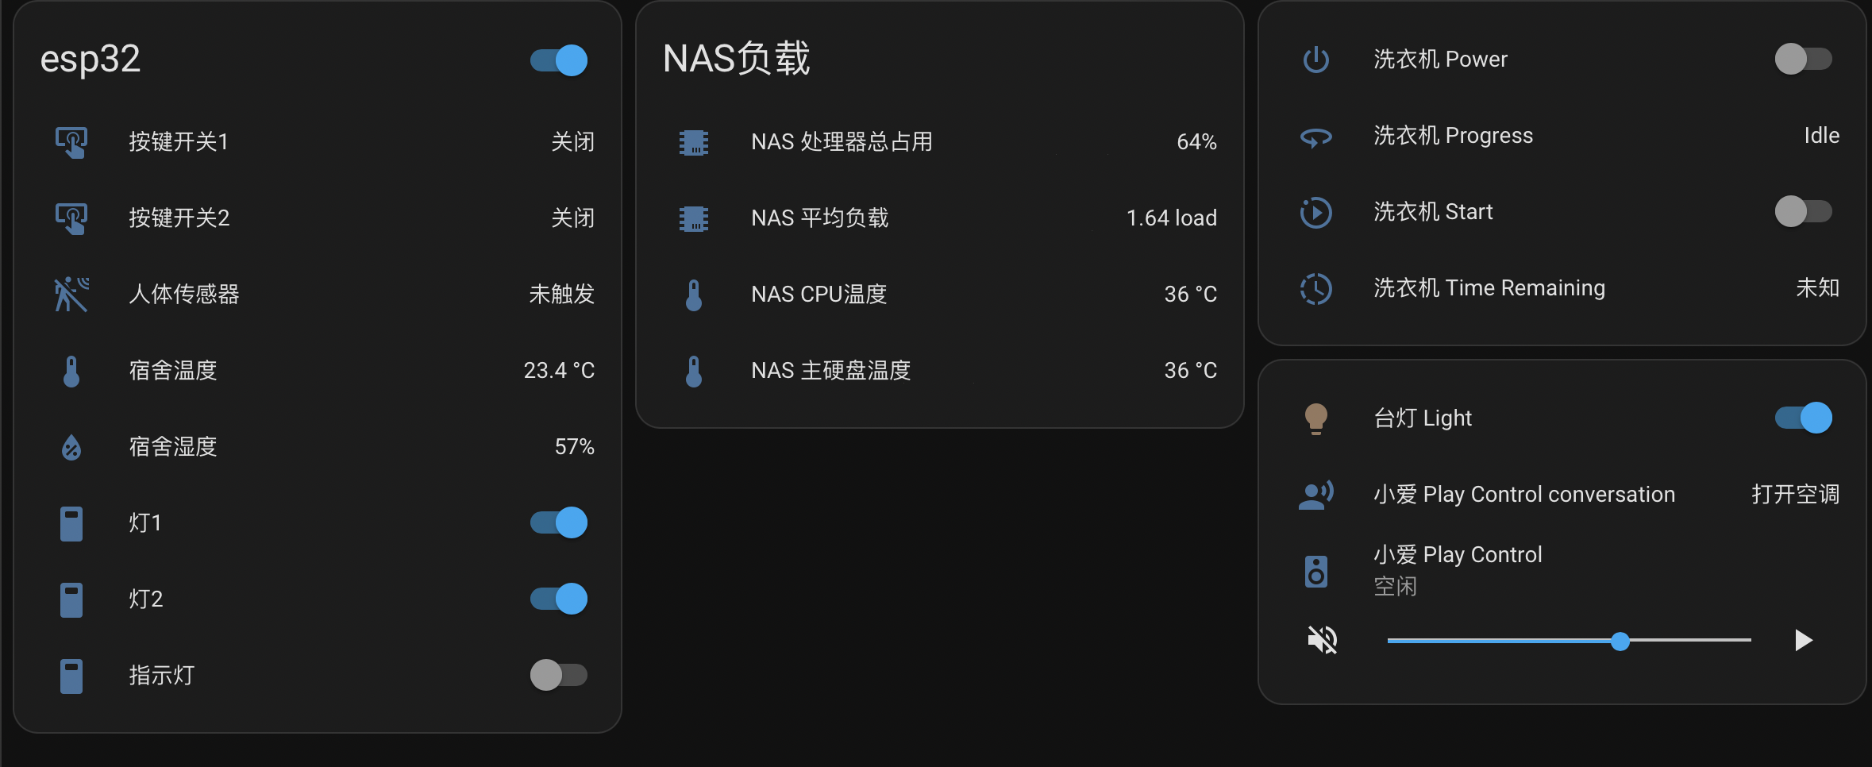The width and height of the screenshot is (1872, 767).
Task: Turn on the 洗衣机 Power switch
Action: tap(1804, 59)
